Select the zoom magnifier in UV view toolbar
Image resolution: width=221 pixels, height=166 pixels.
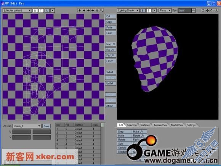[101, 10]
